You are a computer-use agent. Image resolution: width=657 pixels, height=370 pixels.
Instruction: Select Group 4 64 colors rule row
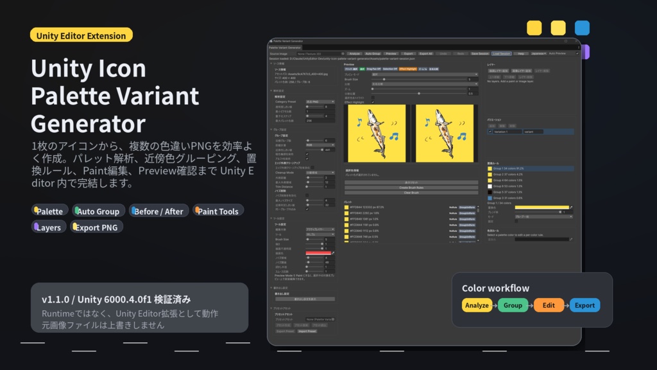[x=531, y=181]
